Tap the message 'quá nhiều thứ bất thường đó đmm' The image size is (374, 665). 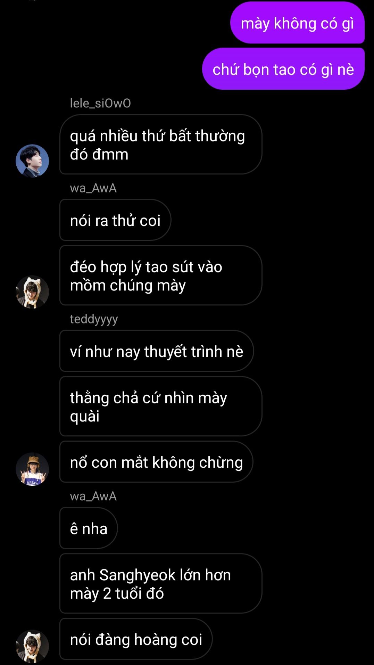point(161,145)
